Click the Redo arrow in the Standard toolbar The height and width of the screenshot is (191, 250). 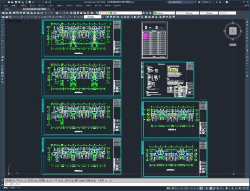click(x=52, y=13)
